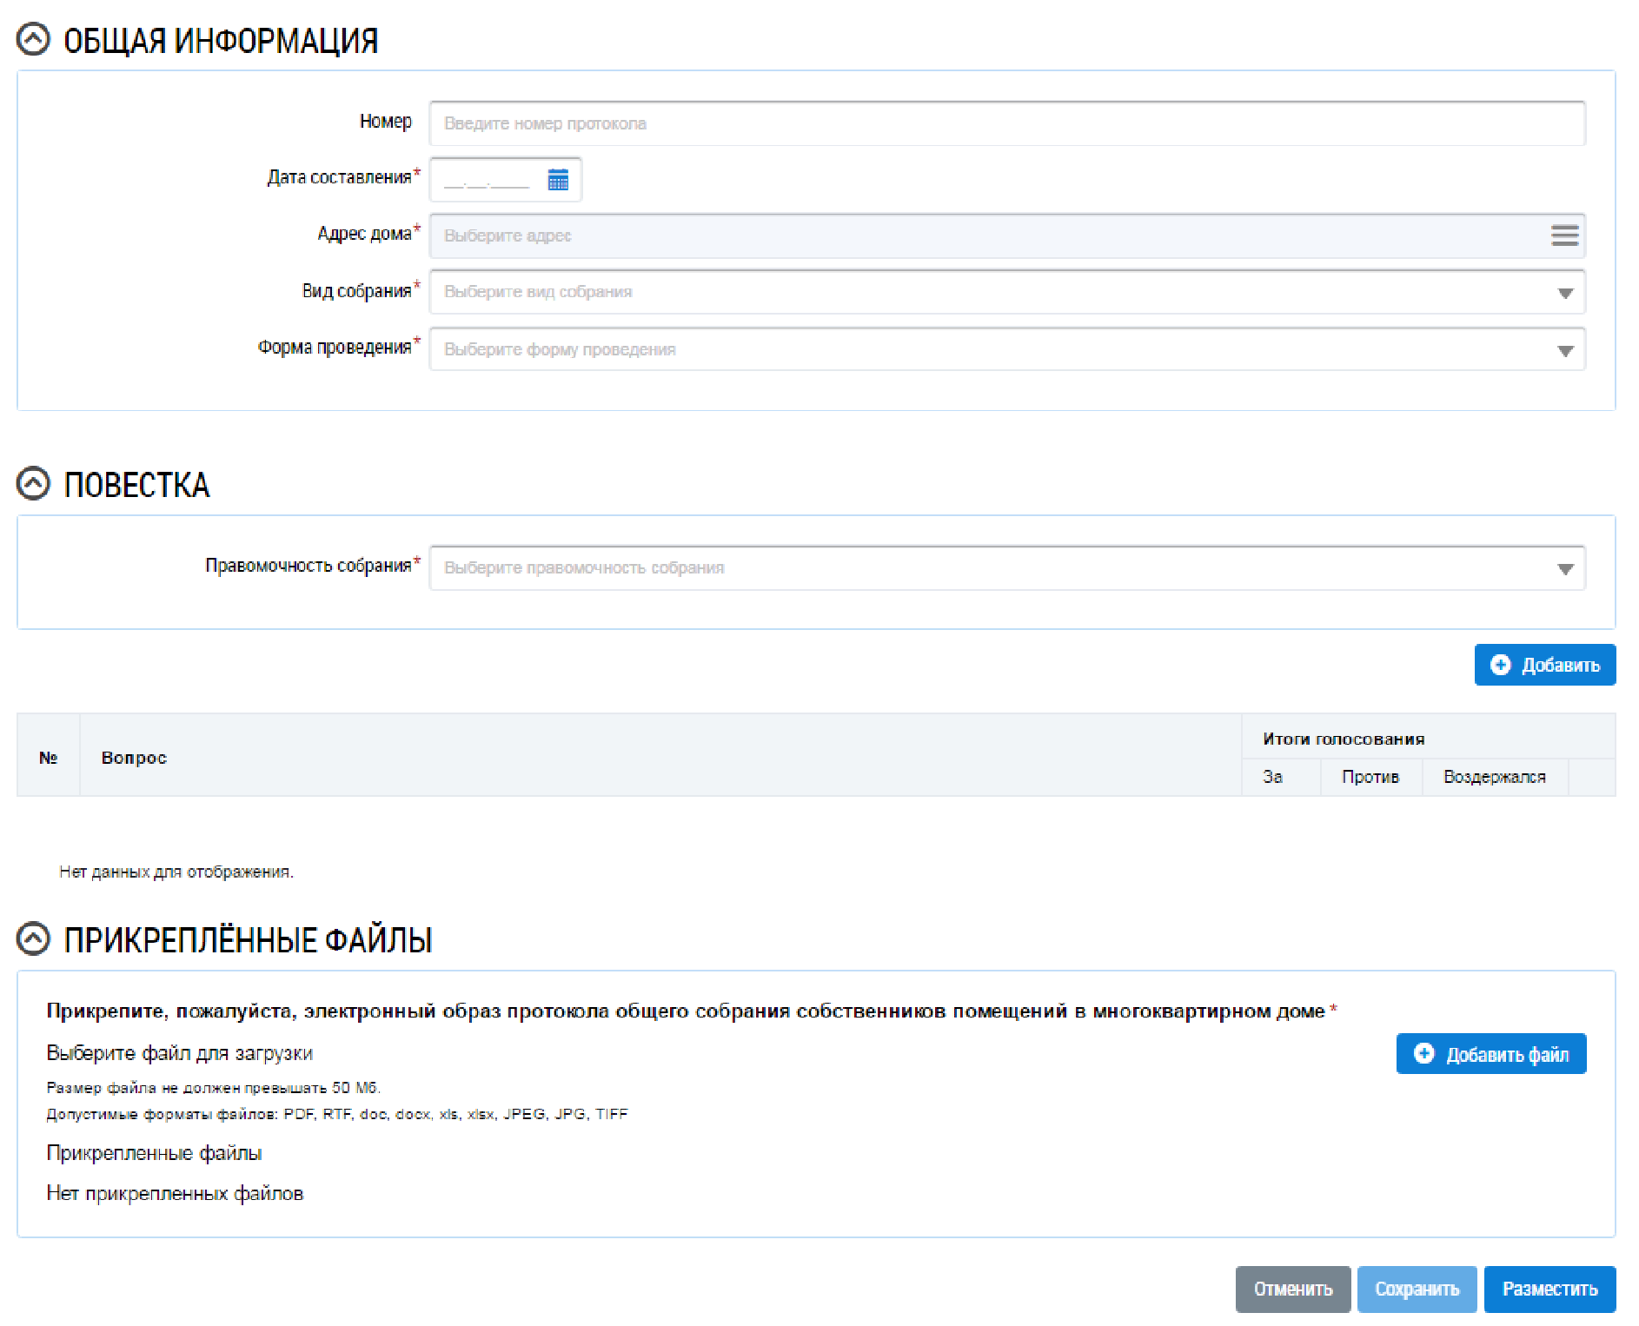1639x1326 pixels.
Task: Click the Адрес дома selection field
Action: pyautogui.click(x=991, y=235)
